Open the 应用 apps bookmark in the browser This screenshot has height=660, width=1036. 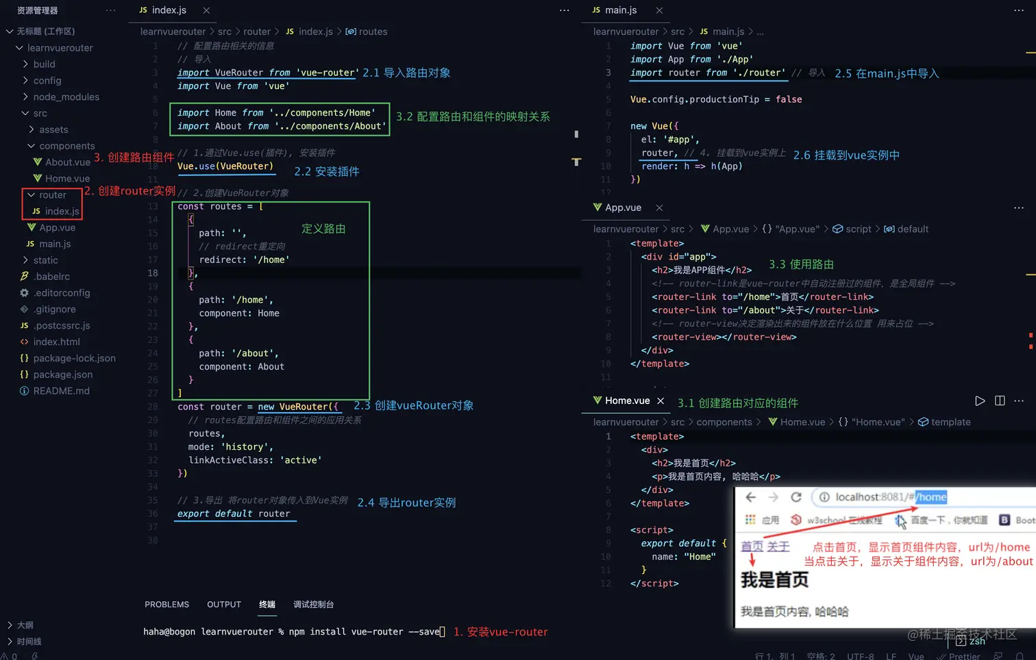[x=762, y=520]
